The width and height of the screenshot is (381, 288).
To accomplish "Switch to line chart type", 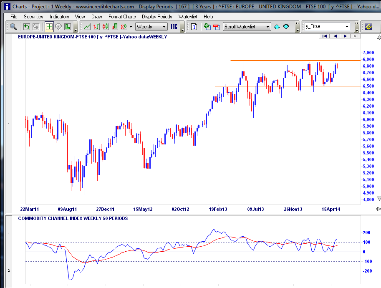I will [x=87, y=26].
